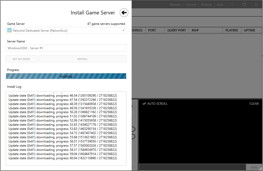Minimize the WindowsGSM window
This screenshot has width=263, height=171.
[x=232, y=4]
